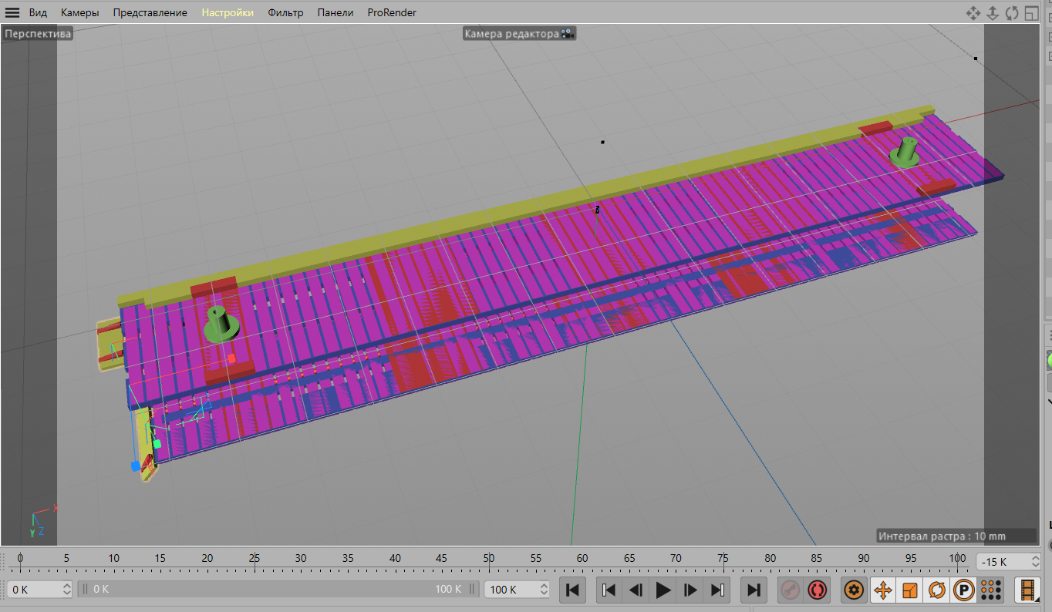Toggle scale keyframe recording

click(910, 590)
